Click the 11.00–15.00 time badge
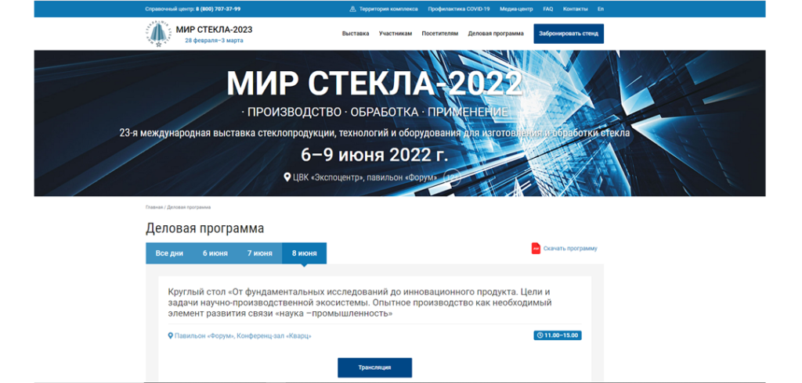The height and width of the screenshot is (383, 802). click(x=558, y=335)
